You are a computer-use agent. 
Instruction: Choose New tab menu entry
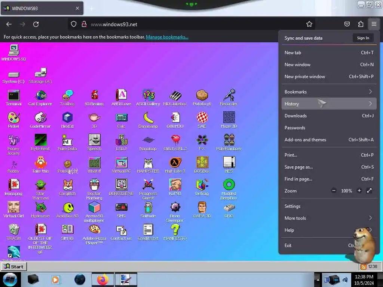pyautogui.click(x=329, y=52)
